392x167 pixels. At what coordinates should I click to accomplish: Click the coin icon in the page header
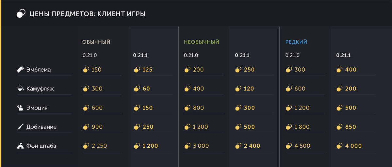(21, 14)
